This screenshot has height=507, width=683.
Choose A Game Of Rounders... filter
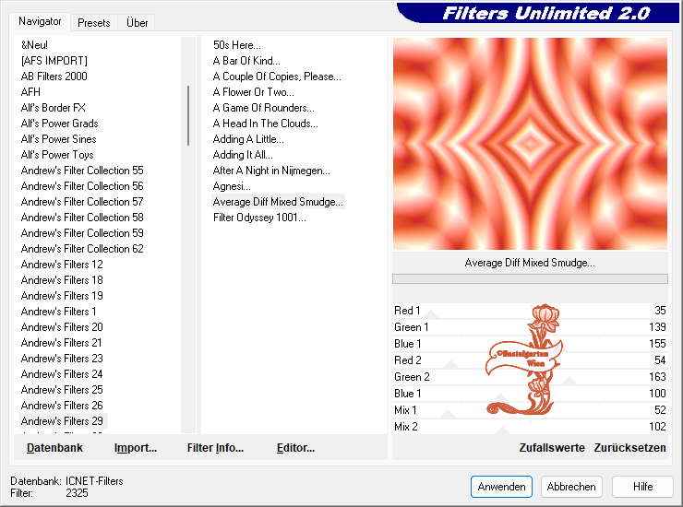click(264, 108)
